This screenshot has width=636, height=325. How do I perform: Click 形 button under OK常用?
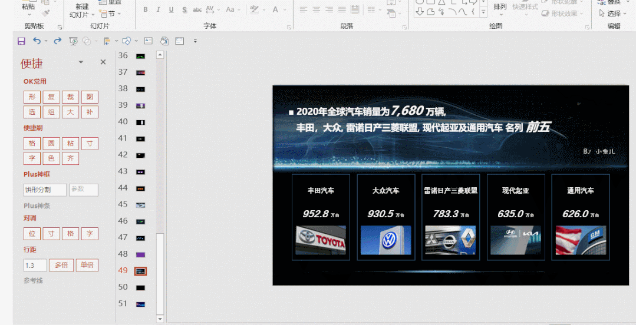pos(32,97)
